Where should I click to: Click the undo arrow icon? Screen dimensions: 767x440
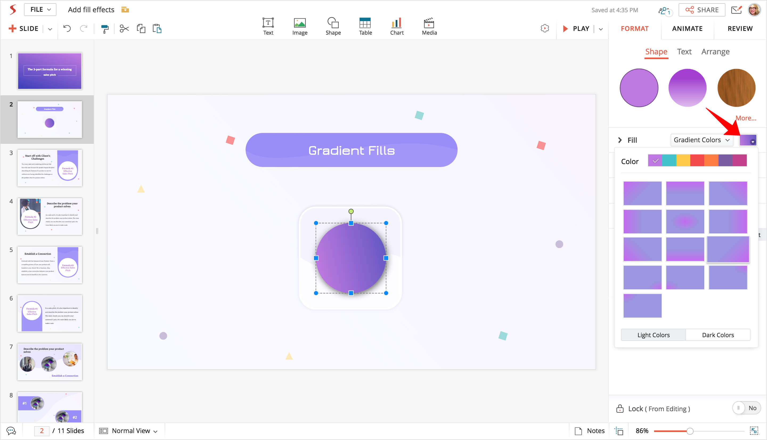point(67,29)
